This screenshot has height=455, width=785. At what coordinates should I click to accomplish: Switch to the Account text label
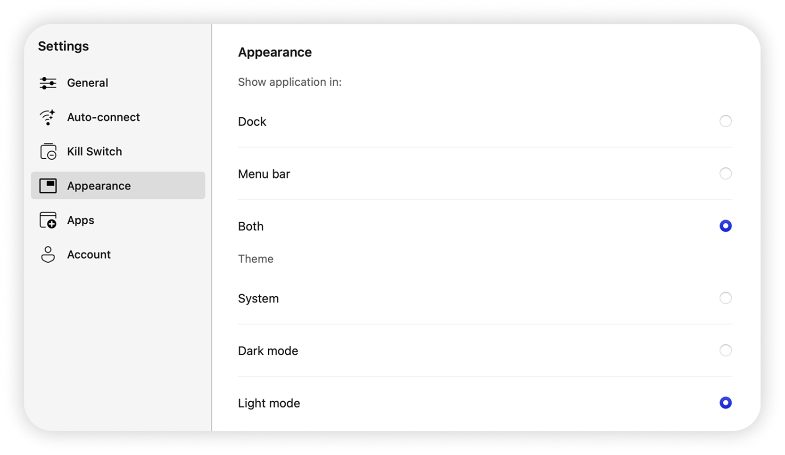pos(89,255)
